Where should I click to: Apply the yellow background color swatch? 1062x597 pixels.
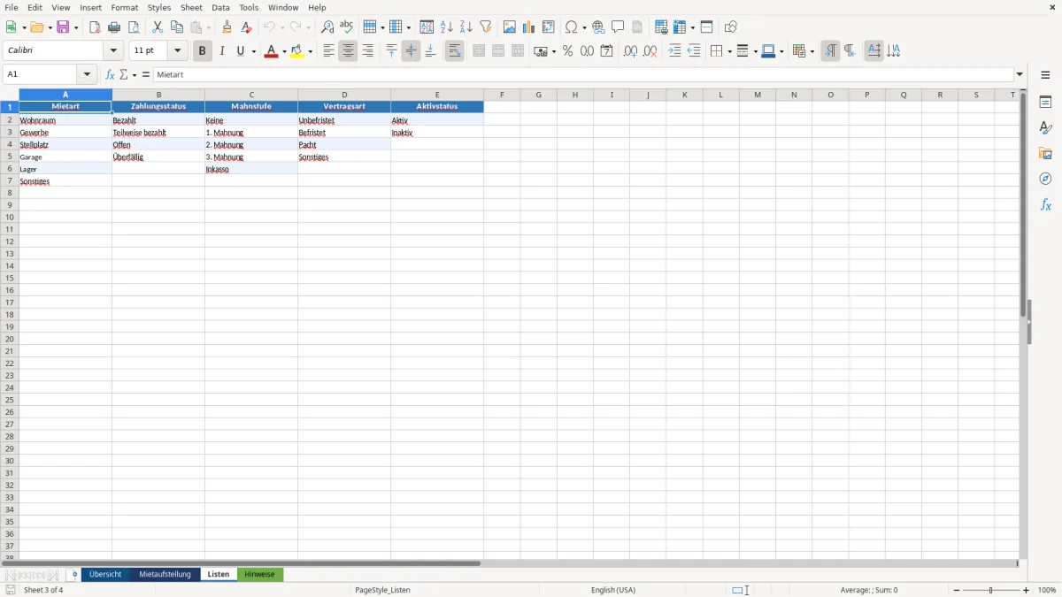click(297, 51)
